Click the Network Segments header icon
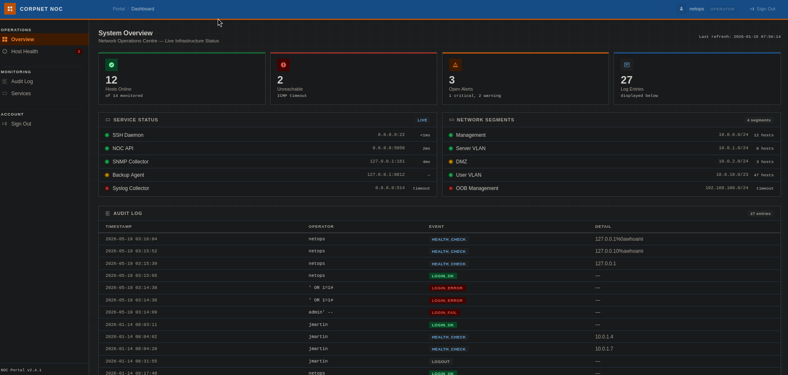 click(452, 120)
